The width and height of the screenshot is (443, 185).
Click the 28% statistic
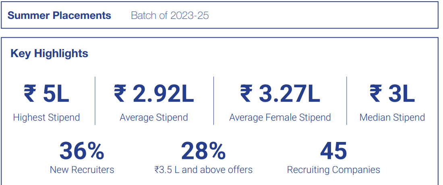point(203,151)
